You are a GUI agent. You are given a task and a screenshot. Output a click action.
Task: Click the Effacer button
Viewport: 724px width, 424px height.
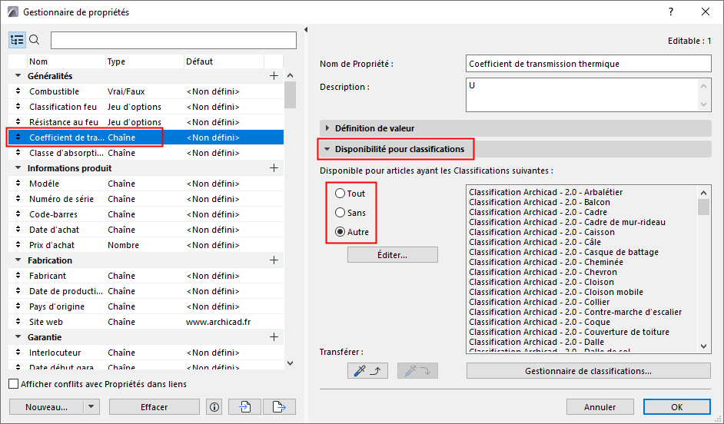point(154,407)
